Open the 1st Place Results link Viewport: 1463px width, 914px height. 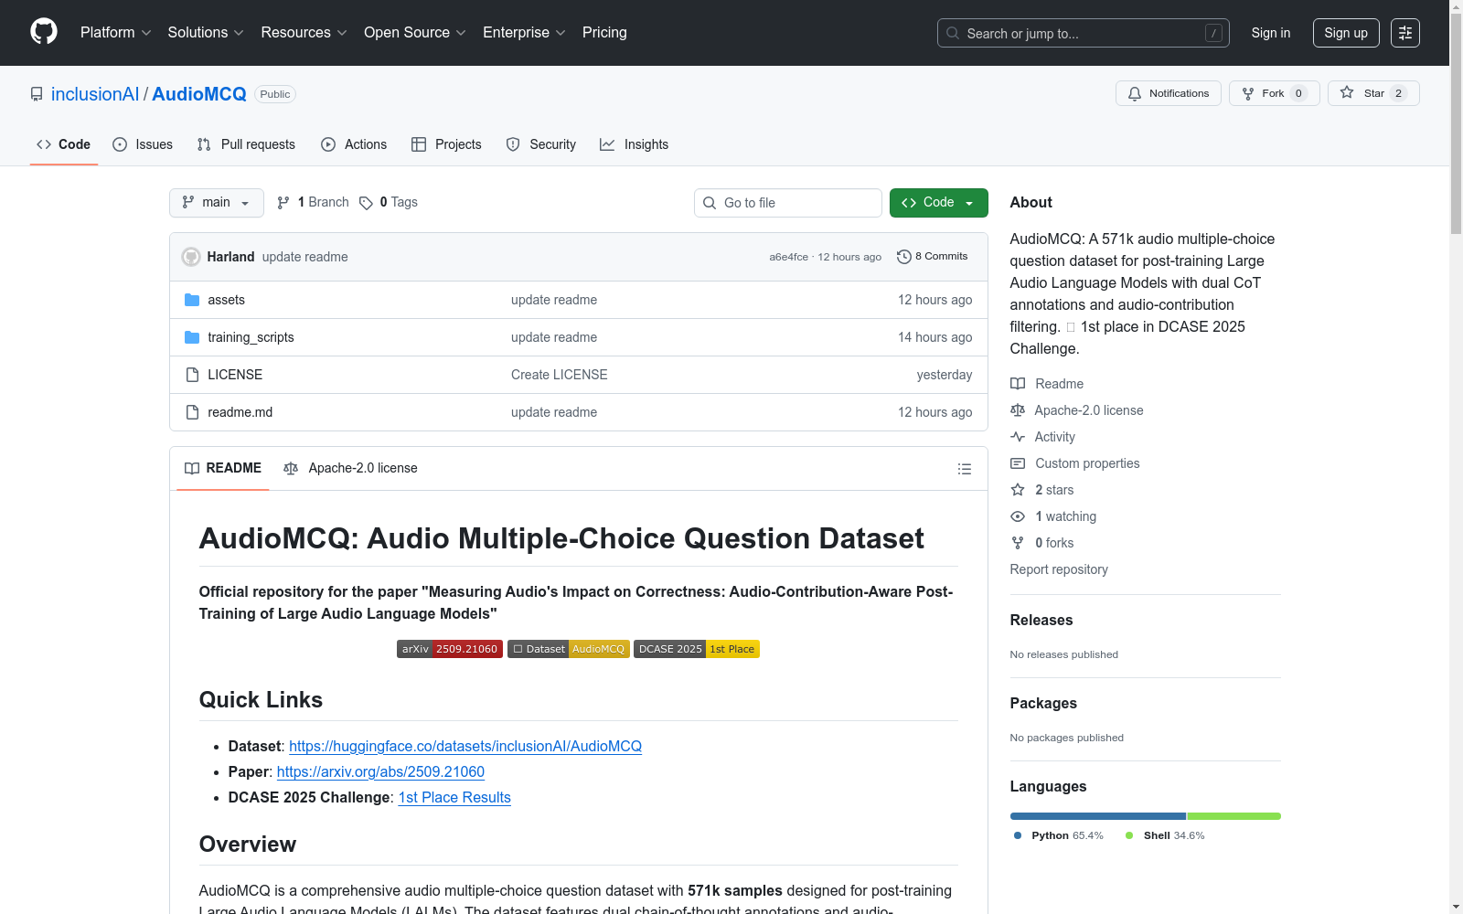coord(454,798)
